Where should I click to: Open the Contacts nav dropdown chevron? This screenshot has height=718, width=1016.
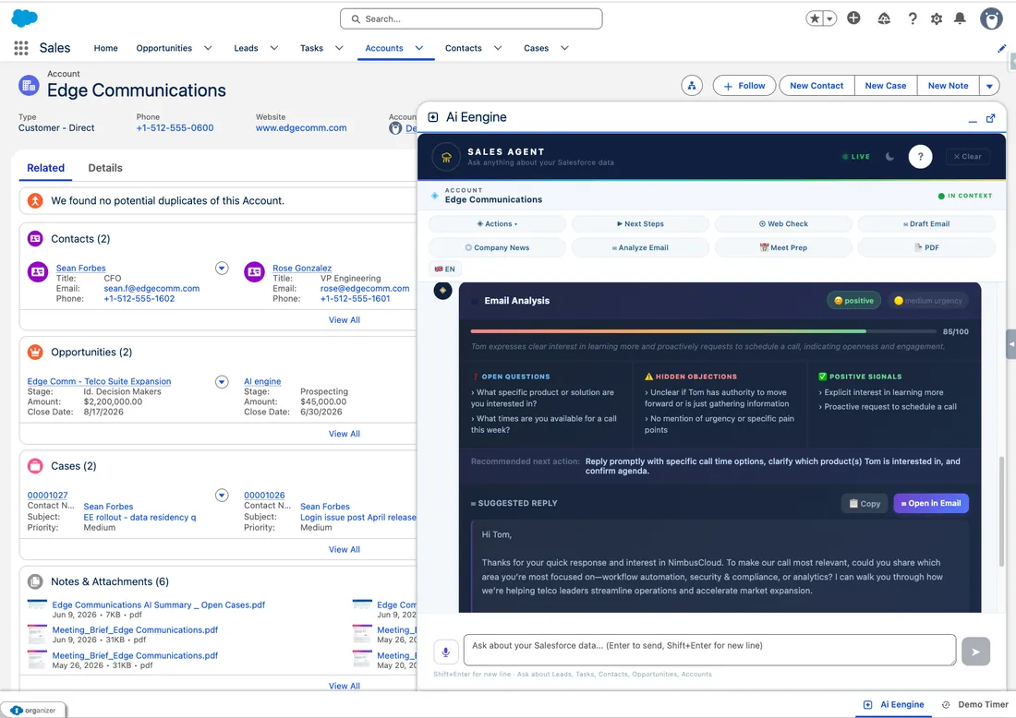click(x=498, y=48)
